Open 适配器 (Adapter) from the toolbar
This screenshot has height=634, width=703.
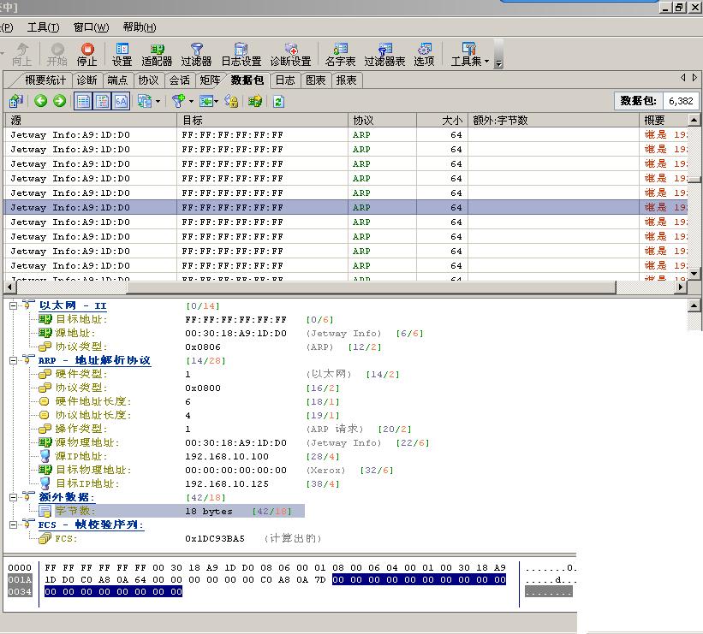(x=157, y=50)
